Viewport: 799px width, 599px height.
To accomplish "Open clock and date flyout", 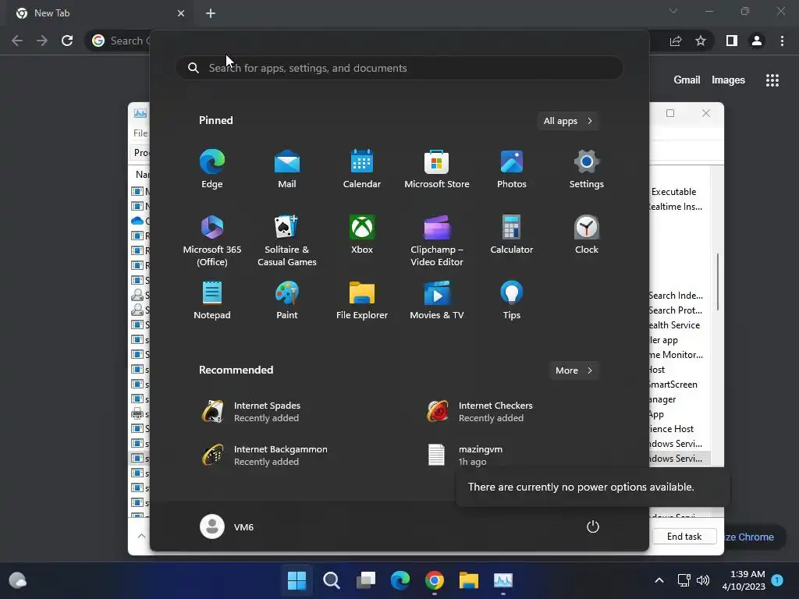I will pyautogui.click(x=744, y=580).
